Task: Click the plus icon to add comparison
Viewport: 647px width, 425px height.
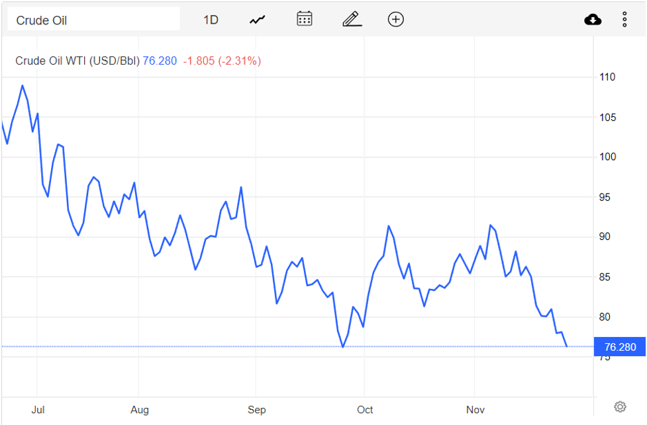Action: coord(396,19)
